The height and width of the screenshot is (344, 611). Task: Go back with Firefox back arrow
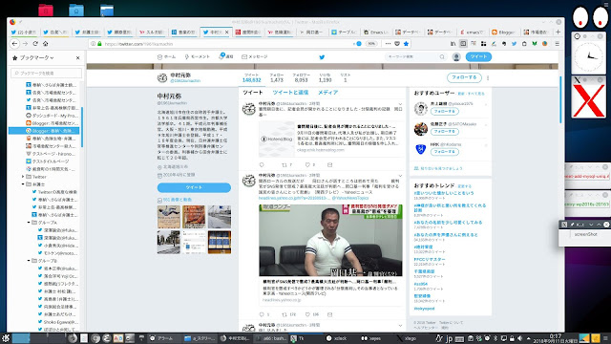(15, 44)
